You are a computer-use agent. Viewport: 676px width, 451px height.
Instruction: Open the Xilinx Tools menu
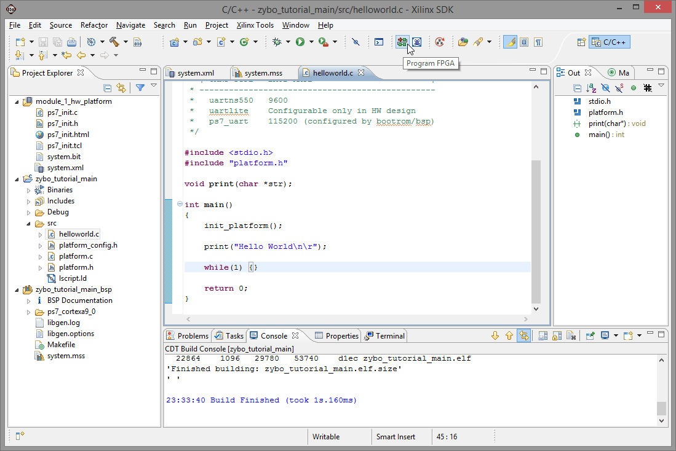click(x=255, y=25)
